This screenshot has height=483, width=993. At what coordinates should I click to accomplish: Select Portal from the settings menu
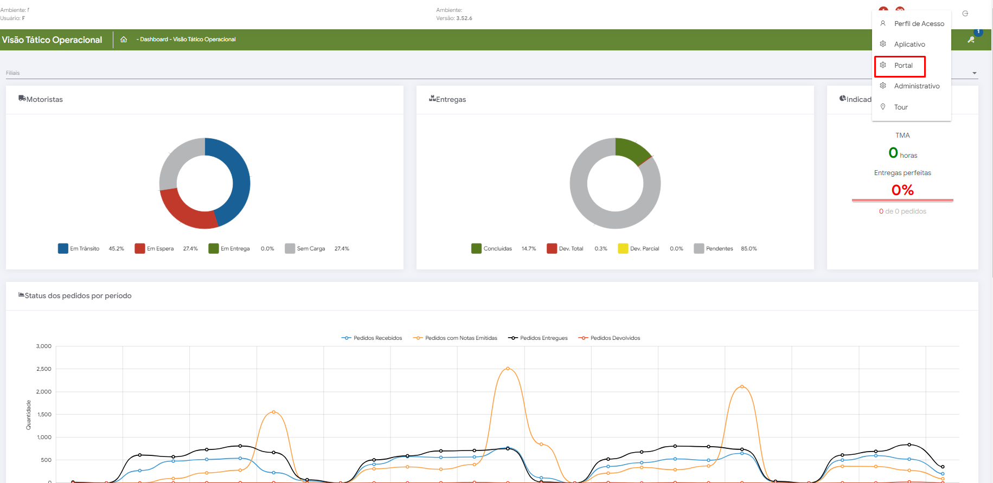903,66
